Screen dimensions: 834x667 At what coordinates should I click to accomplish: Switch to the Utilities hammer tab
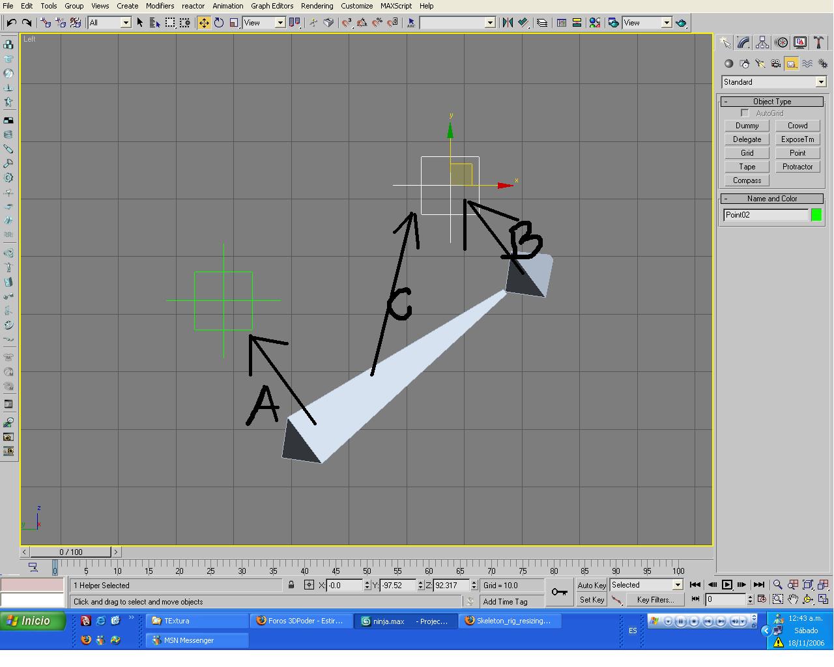[819, 43]
